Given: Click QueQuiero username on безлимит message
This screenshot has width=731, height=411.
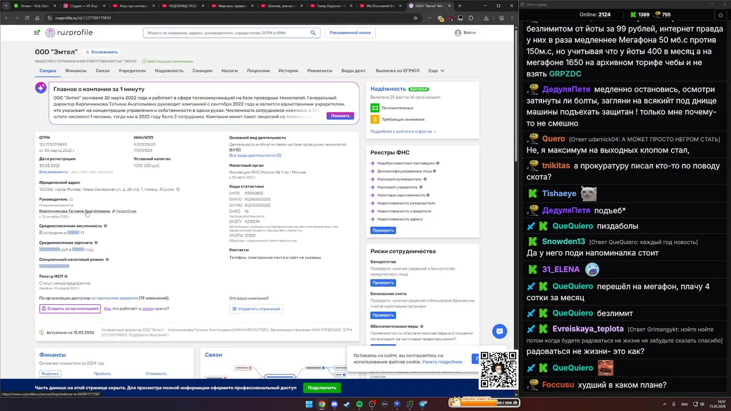Looking at the screenshot, I should tap(573, 313).
